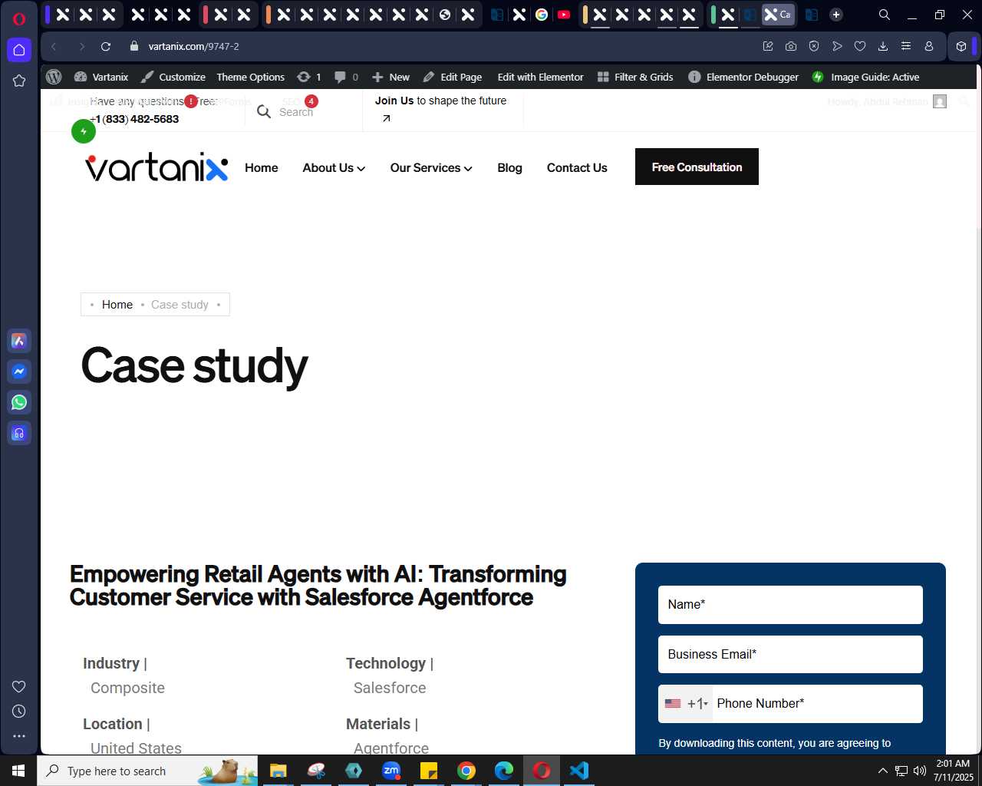Open Filter & Grids menu

635,77
